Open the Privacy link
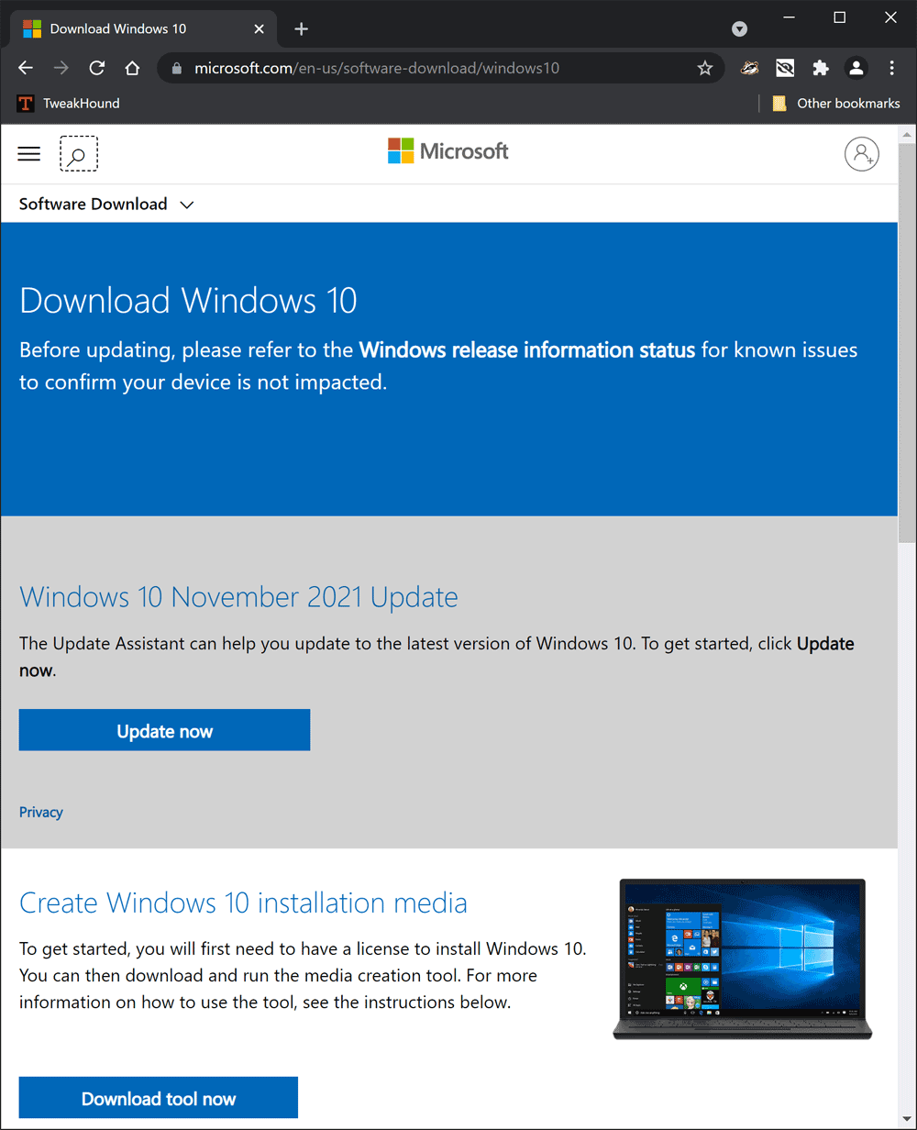Viewport: 917px width, 1130px height. coord(41,812)
